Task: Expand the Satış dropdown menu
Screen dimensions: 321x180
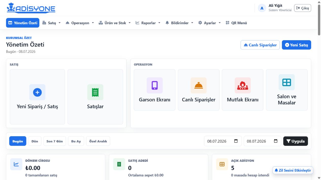Action: pyautogui.click(x=52, y=23)
